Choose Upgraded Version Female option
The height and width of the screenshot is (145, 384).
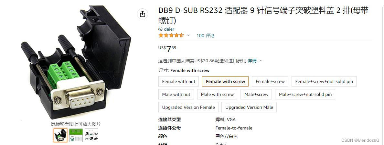pyautogui.click(x=188, y=107)
